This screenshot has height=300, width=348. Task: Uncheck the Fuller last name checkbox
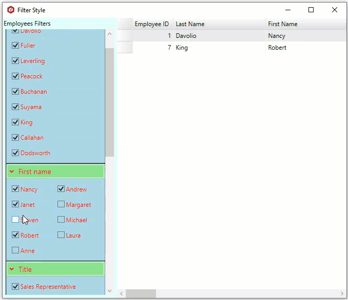15,46
